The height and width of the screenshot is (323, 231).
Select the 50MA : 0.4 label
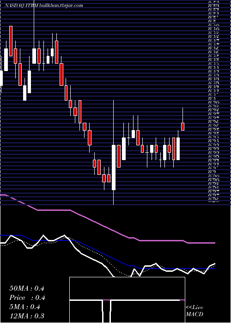tap(27, 288)
